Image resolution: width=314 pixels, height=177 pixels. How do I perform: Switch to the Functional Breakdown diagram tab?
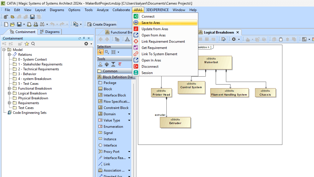119,32
